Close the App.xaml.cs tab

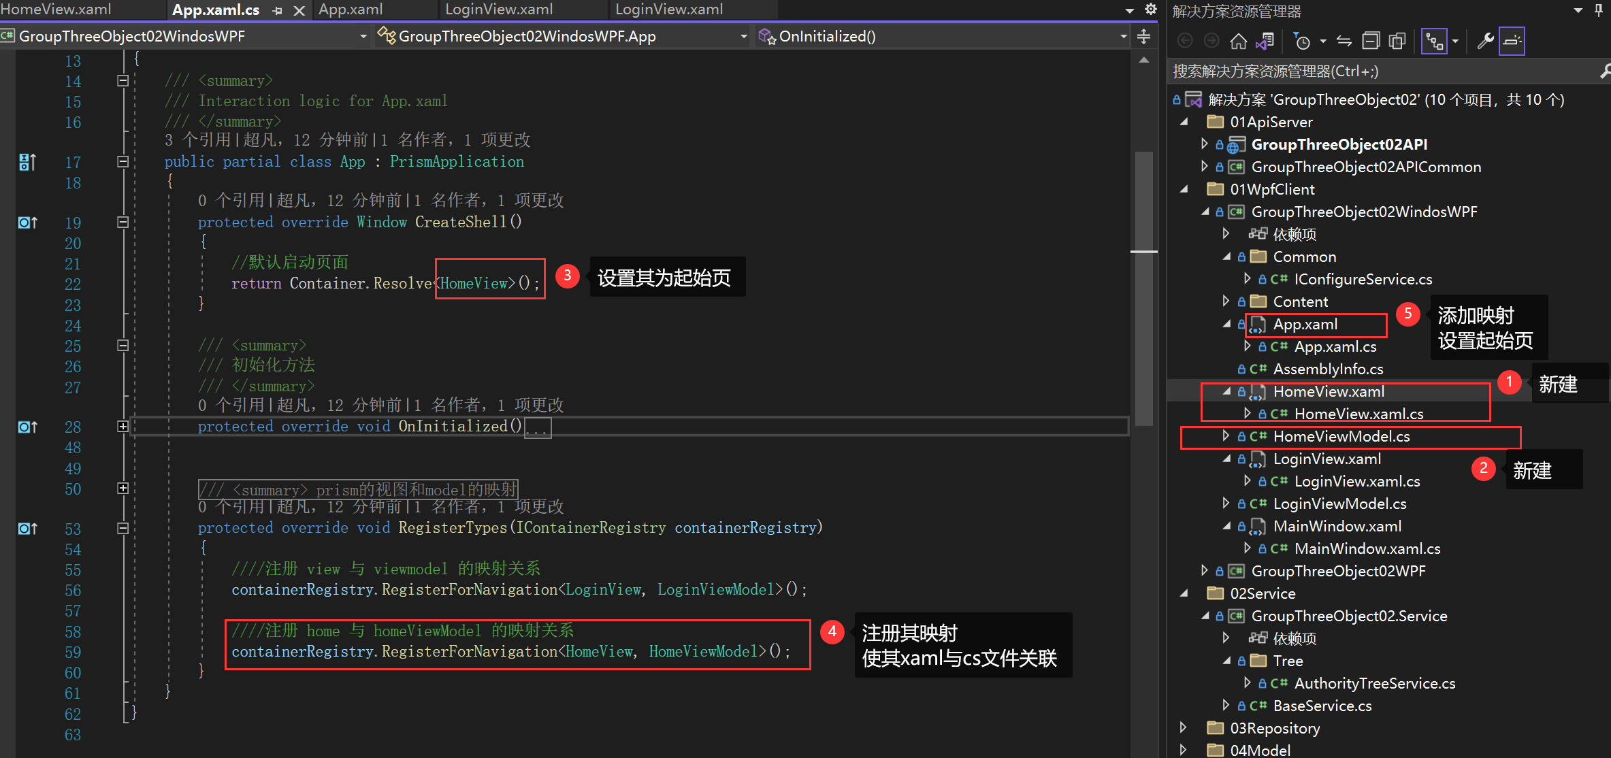pyautogui.click(x=299, y=10)
